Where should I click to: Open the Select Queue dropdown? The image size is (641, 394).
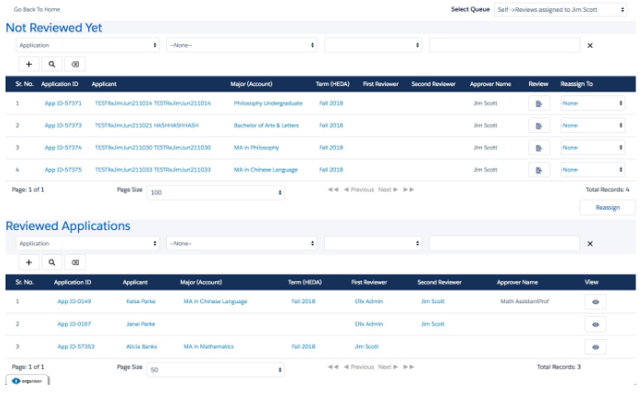pos(560,10)
